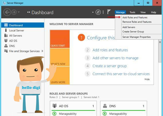Open the View menu

[143, 12]
